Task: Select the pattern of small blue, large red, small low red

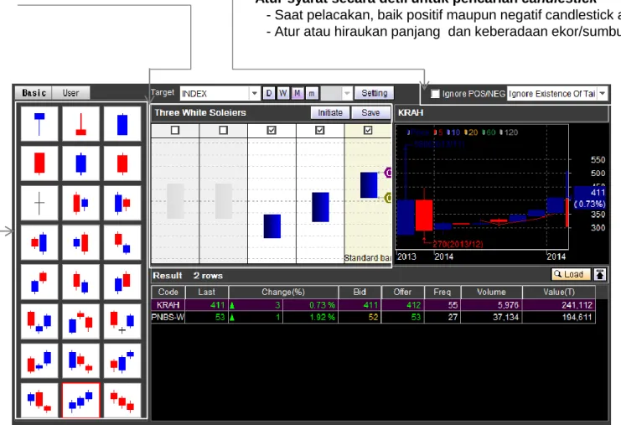Action: point(39,401)
